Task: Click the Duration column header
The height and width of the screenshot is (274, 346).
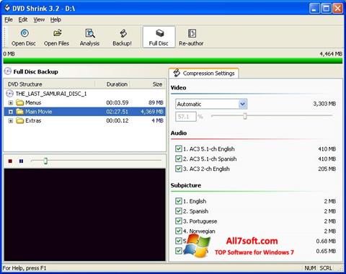Action: [x=117, y=84]
